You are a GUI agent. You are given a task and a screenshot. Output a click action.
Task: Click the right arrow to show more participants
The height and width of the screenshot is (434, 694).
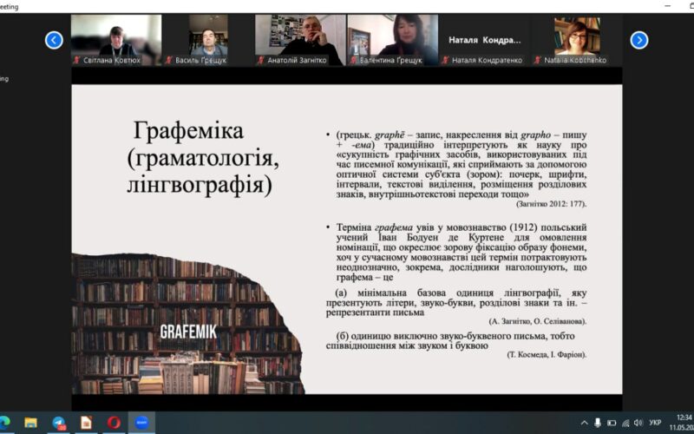(x=639, y=40)
